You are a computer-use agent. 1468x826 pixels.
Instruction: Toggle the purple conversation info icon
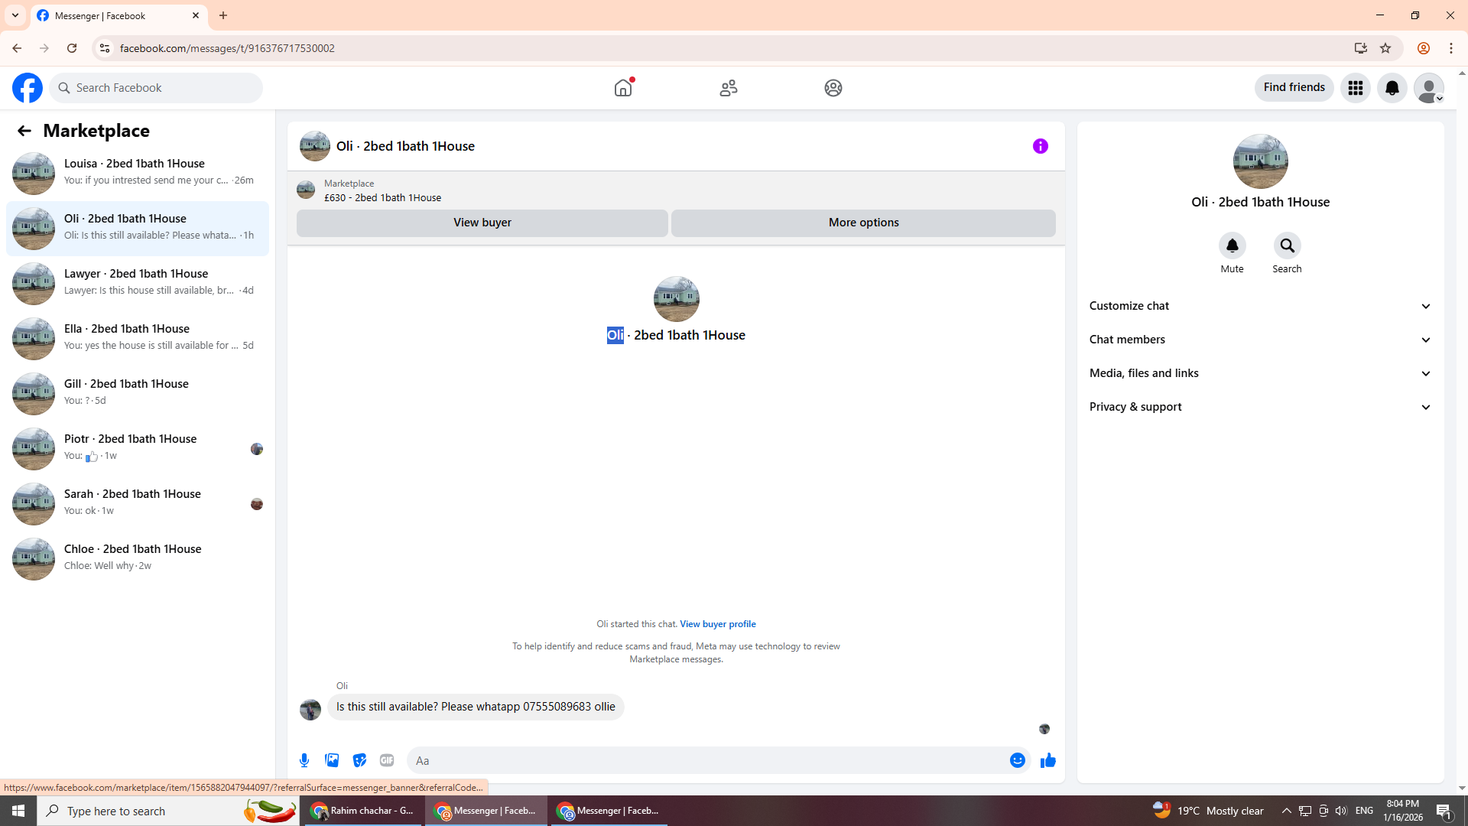click(1040, 146)
